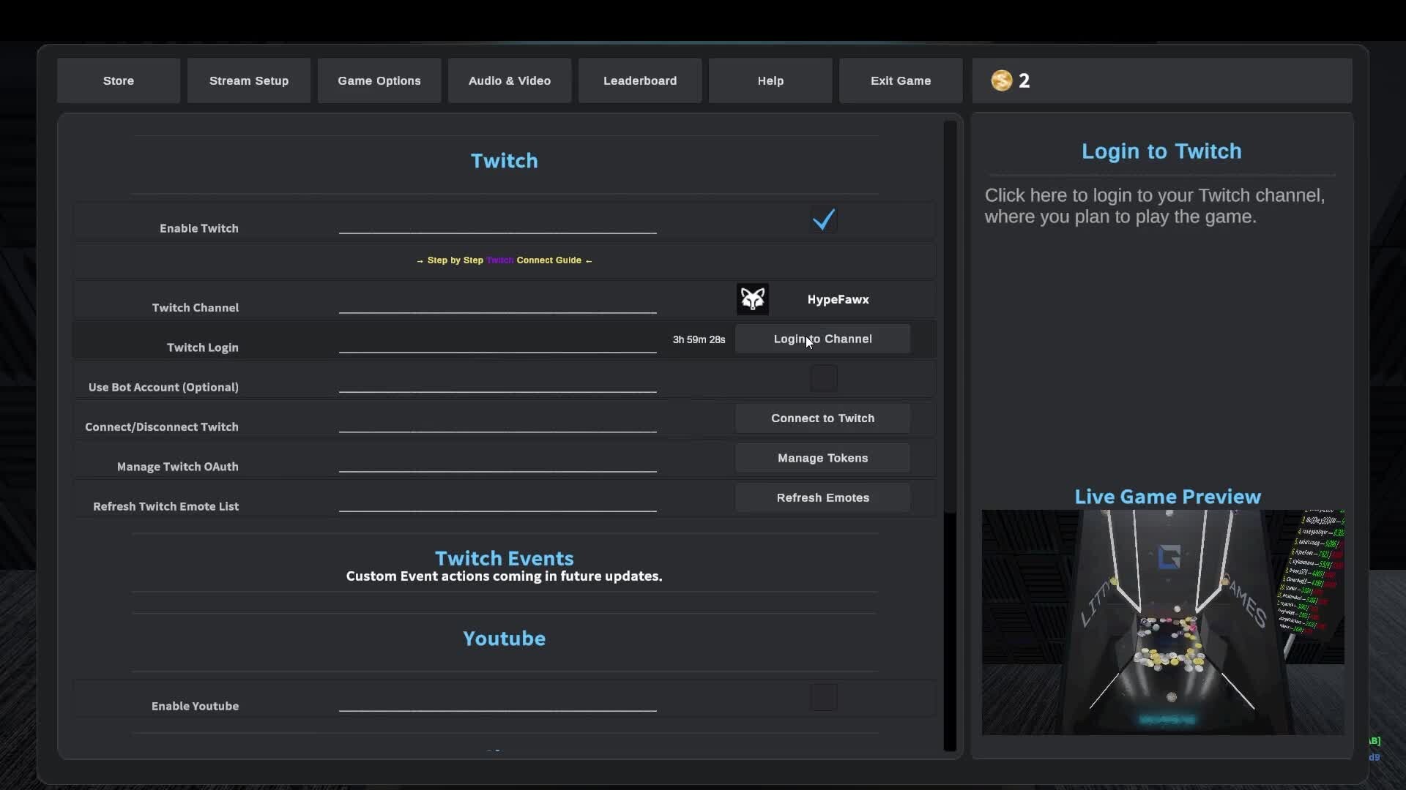Open the Help tab
This screenshot has width=1406, height=790.
click(770, 80)
